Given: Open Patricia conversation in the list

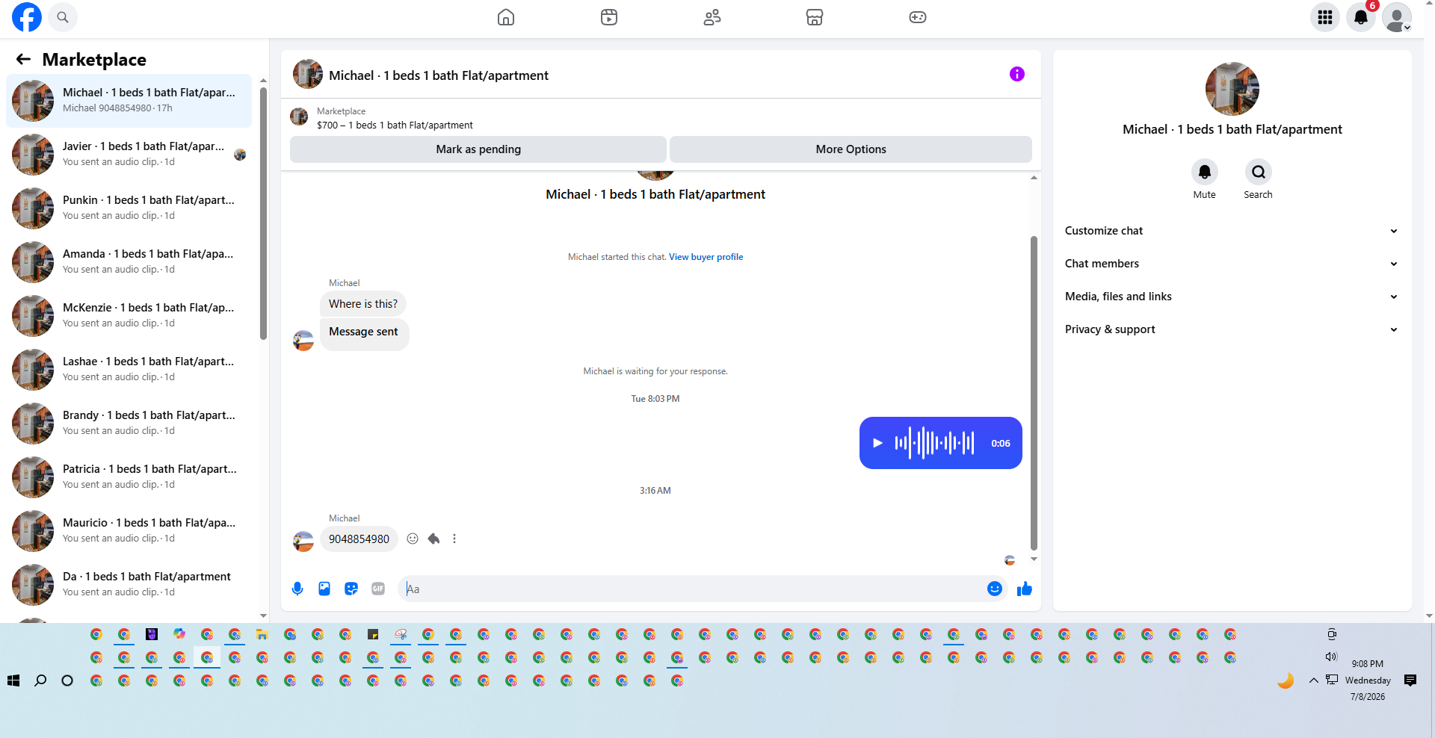Looking at the screenshot, I should 129,477.
